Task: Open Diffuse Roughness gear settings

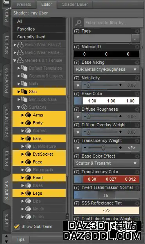Action: [137, 109]
